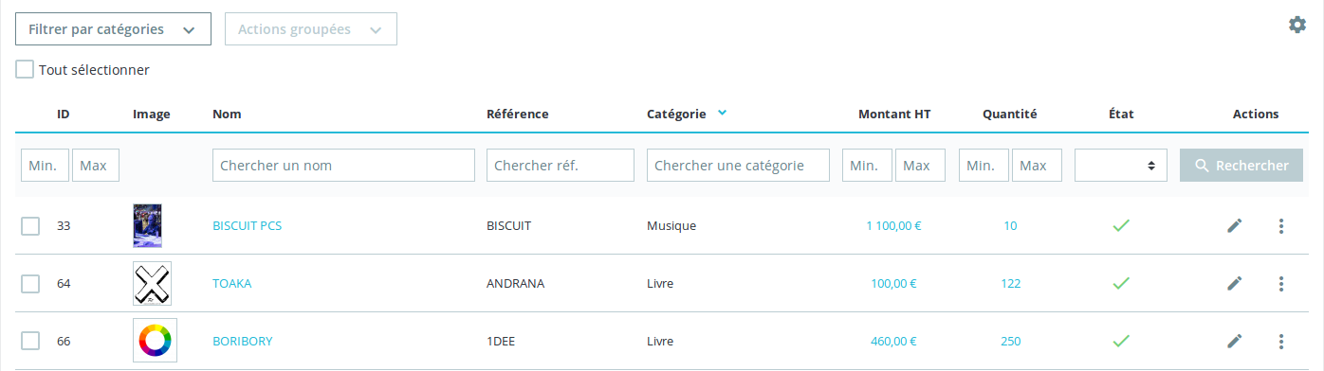This screenshot has width=1324, height=371.
Task: Click the Rechercher button
Action: (1241, 166)
